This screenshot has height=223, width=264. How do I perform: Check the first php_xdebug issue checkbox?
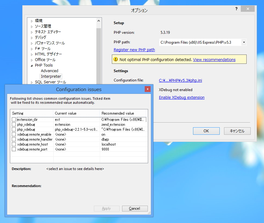coord(14,125)
